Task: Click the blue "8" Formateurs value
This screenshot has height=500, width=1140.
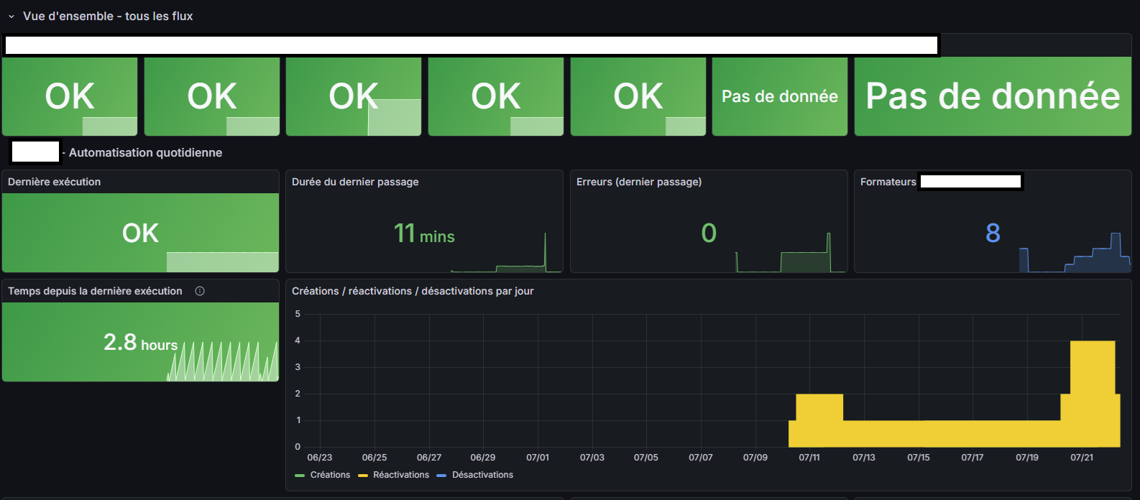Action: tap(993, 233)
